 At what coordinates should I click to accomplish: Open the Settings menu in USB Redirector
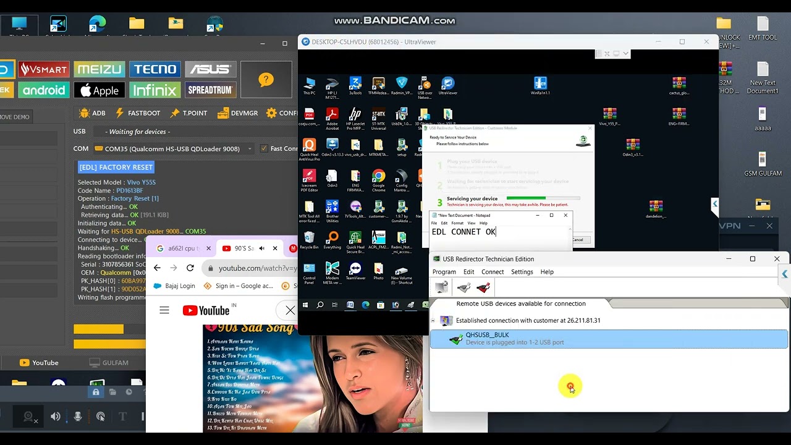[522, 272]
